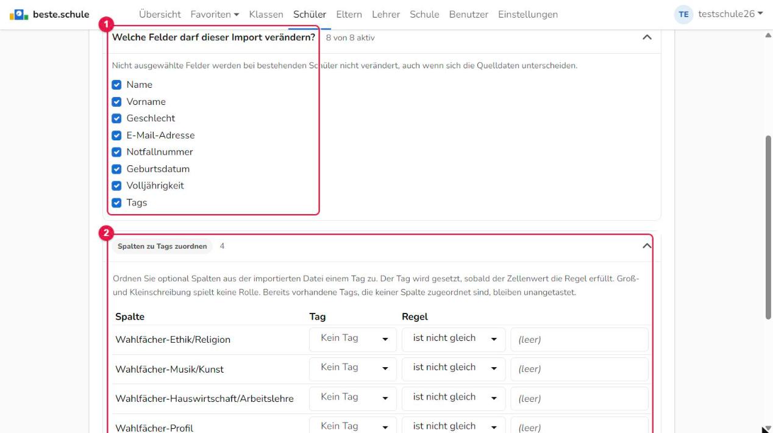The width and height of the screenshot is (773, 433).
Task: Toggle the Volljährigkeit checkbox
Action: point(116,185)
